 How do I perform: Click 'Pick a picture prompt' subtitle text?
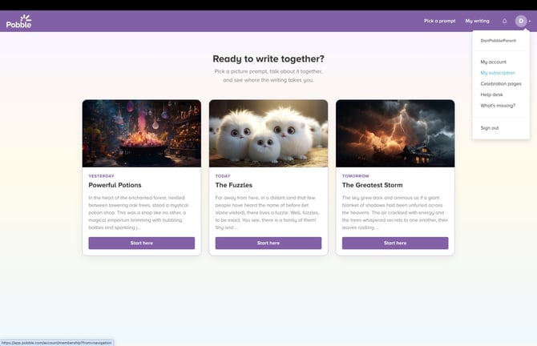click(x=268, y=75)
